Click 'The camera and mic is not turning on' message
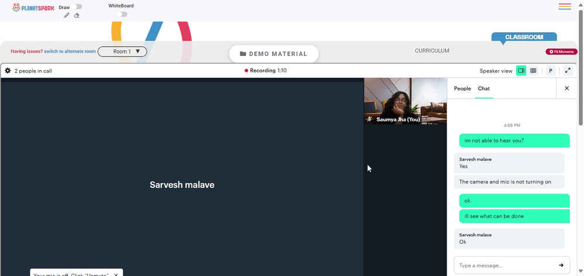The image size is (584, 276). (509, 182)
